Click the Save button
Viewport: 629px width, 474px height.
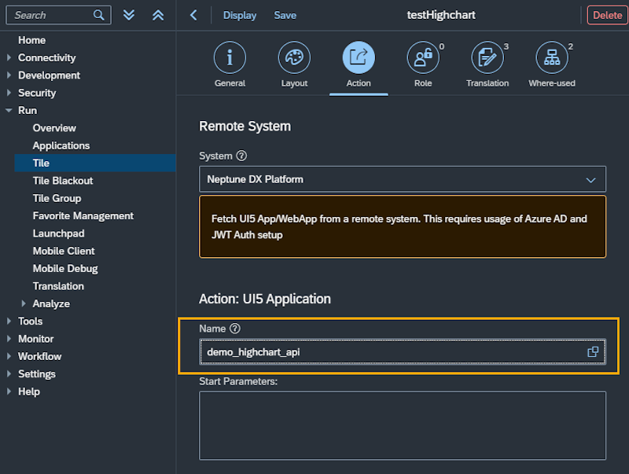[x=285, y=15]
